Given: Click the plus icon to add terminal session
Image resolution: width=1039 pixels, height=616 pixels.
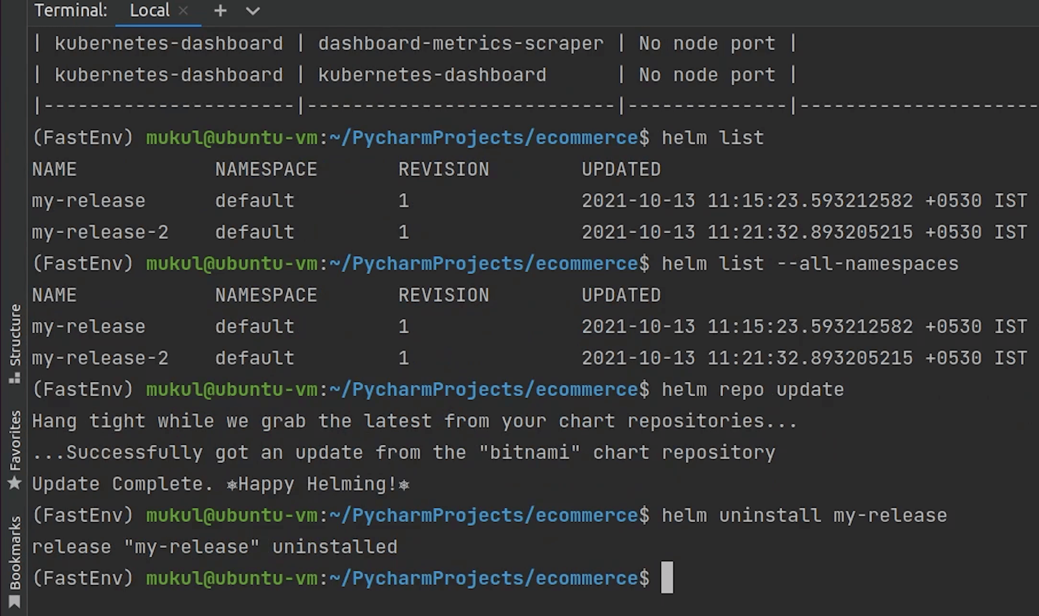Looking at the screenshot, I should (220, 10).
